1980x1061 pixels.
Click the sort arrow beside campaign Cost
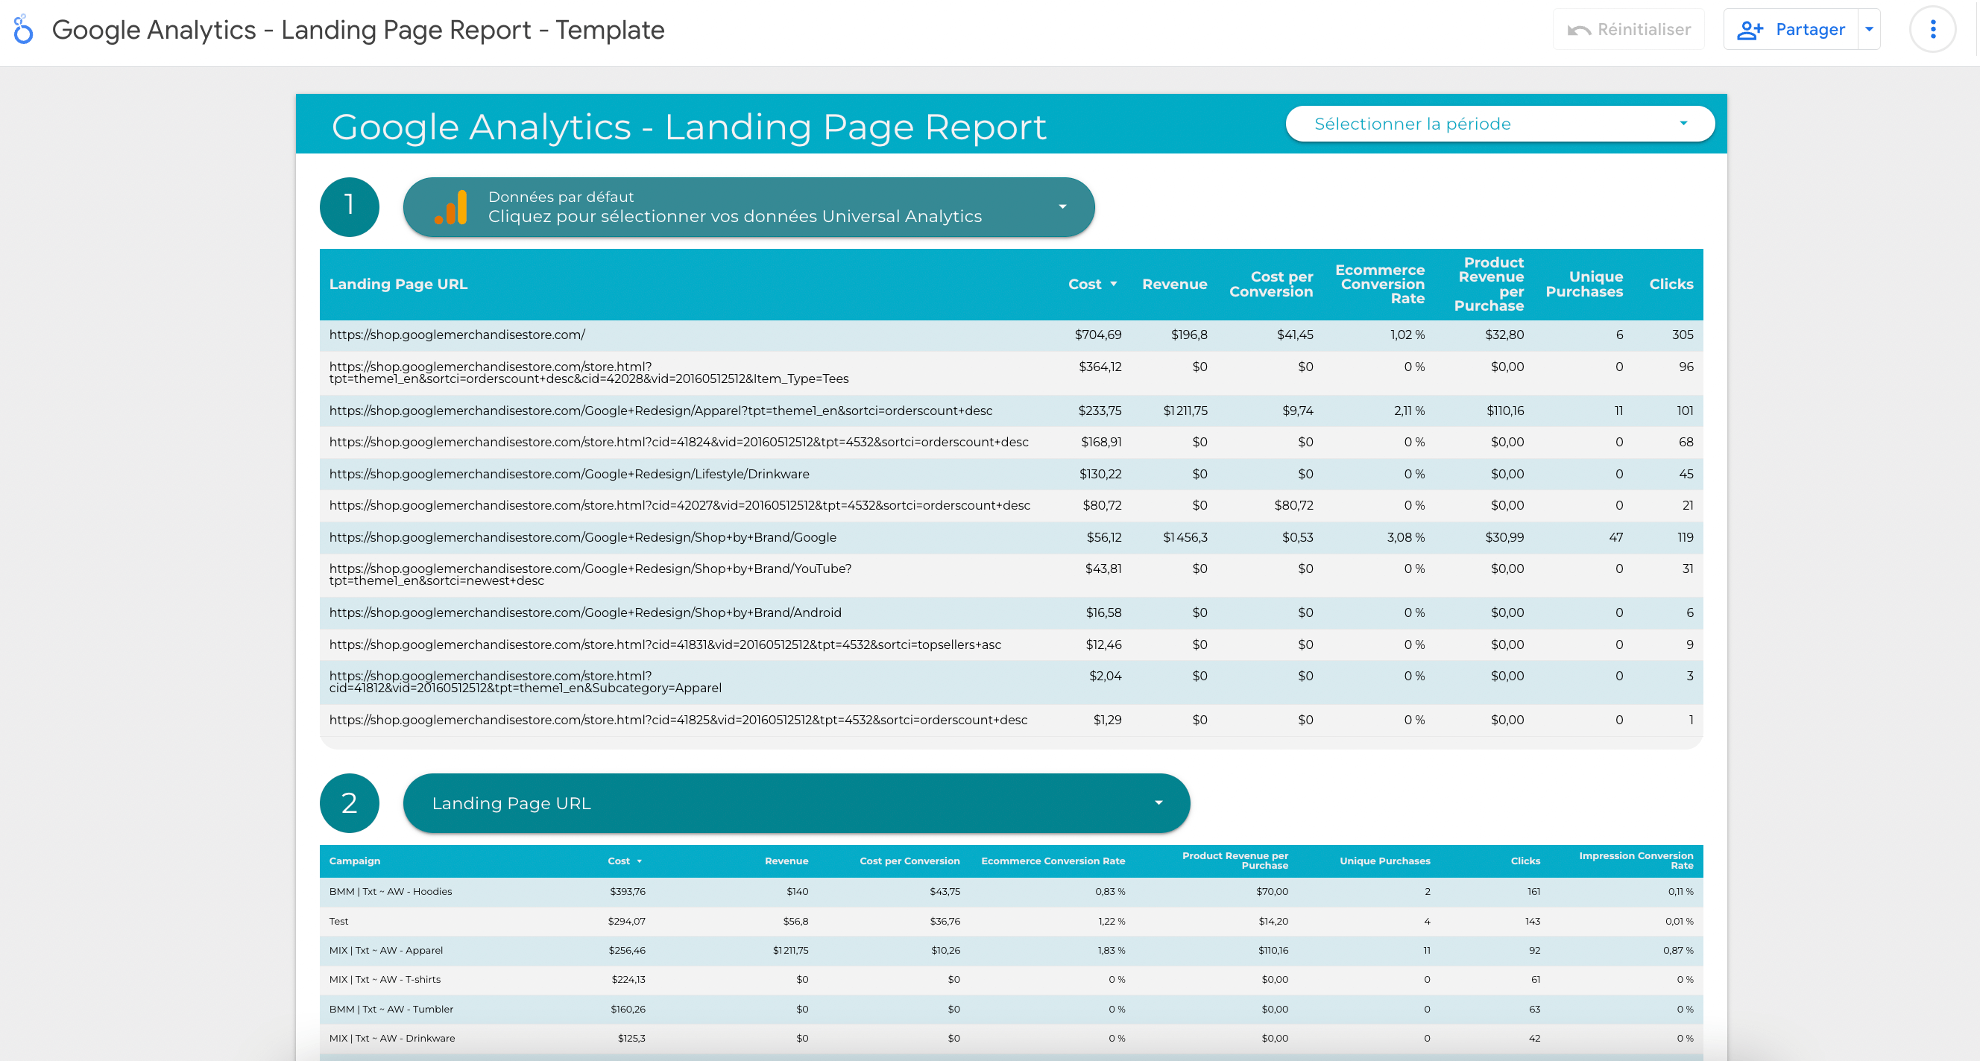coord(639,861)
